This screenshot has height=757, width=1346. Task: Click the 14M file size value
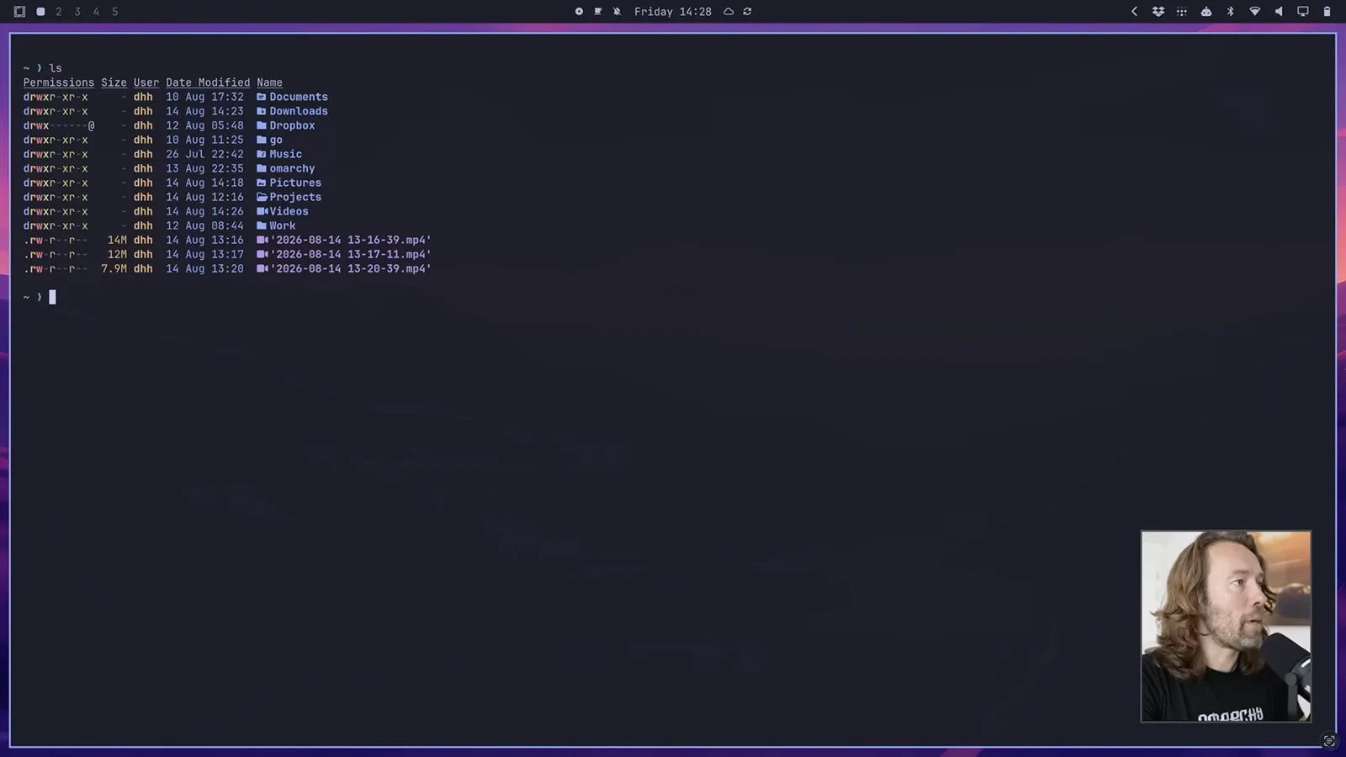(117, 240)
